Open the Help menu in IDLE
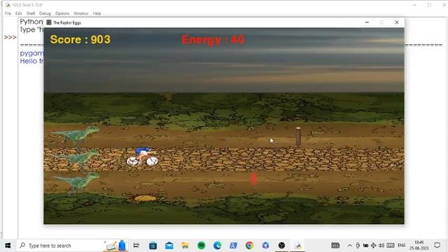 coord(97,13)
